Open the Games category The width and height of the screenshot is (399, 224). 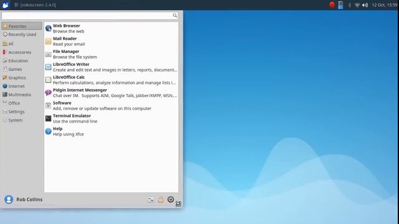(x=22, y=69)
